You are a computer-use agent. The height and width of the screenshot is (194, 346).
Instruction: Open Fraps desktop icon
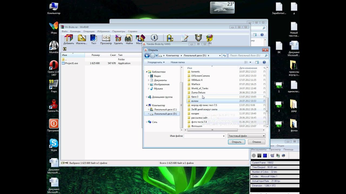54,86
